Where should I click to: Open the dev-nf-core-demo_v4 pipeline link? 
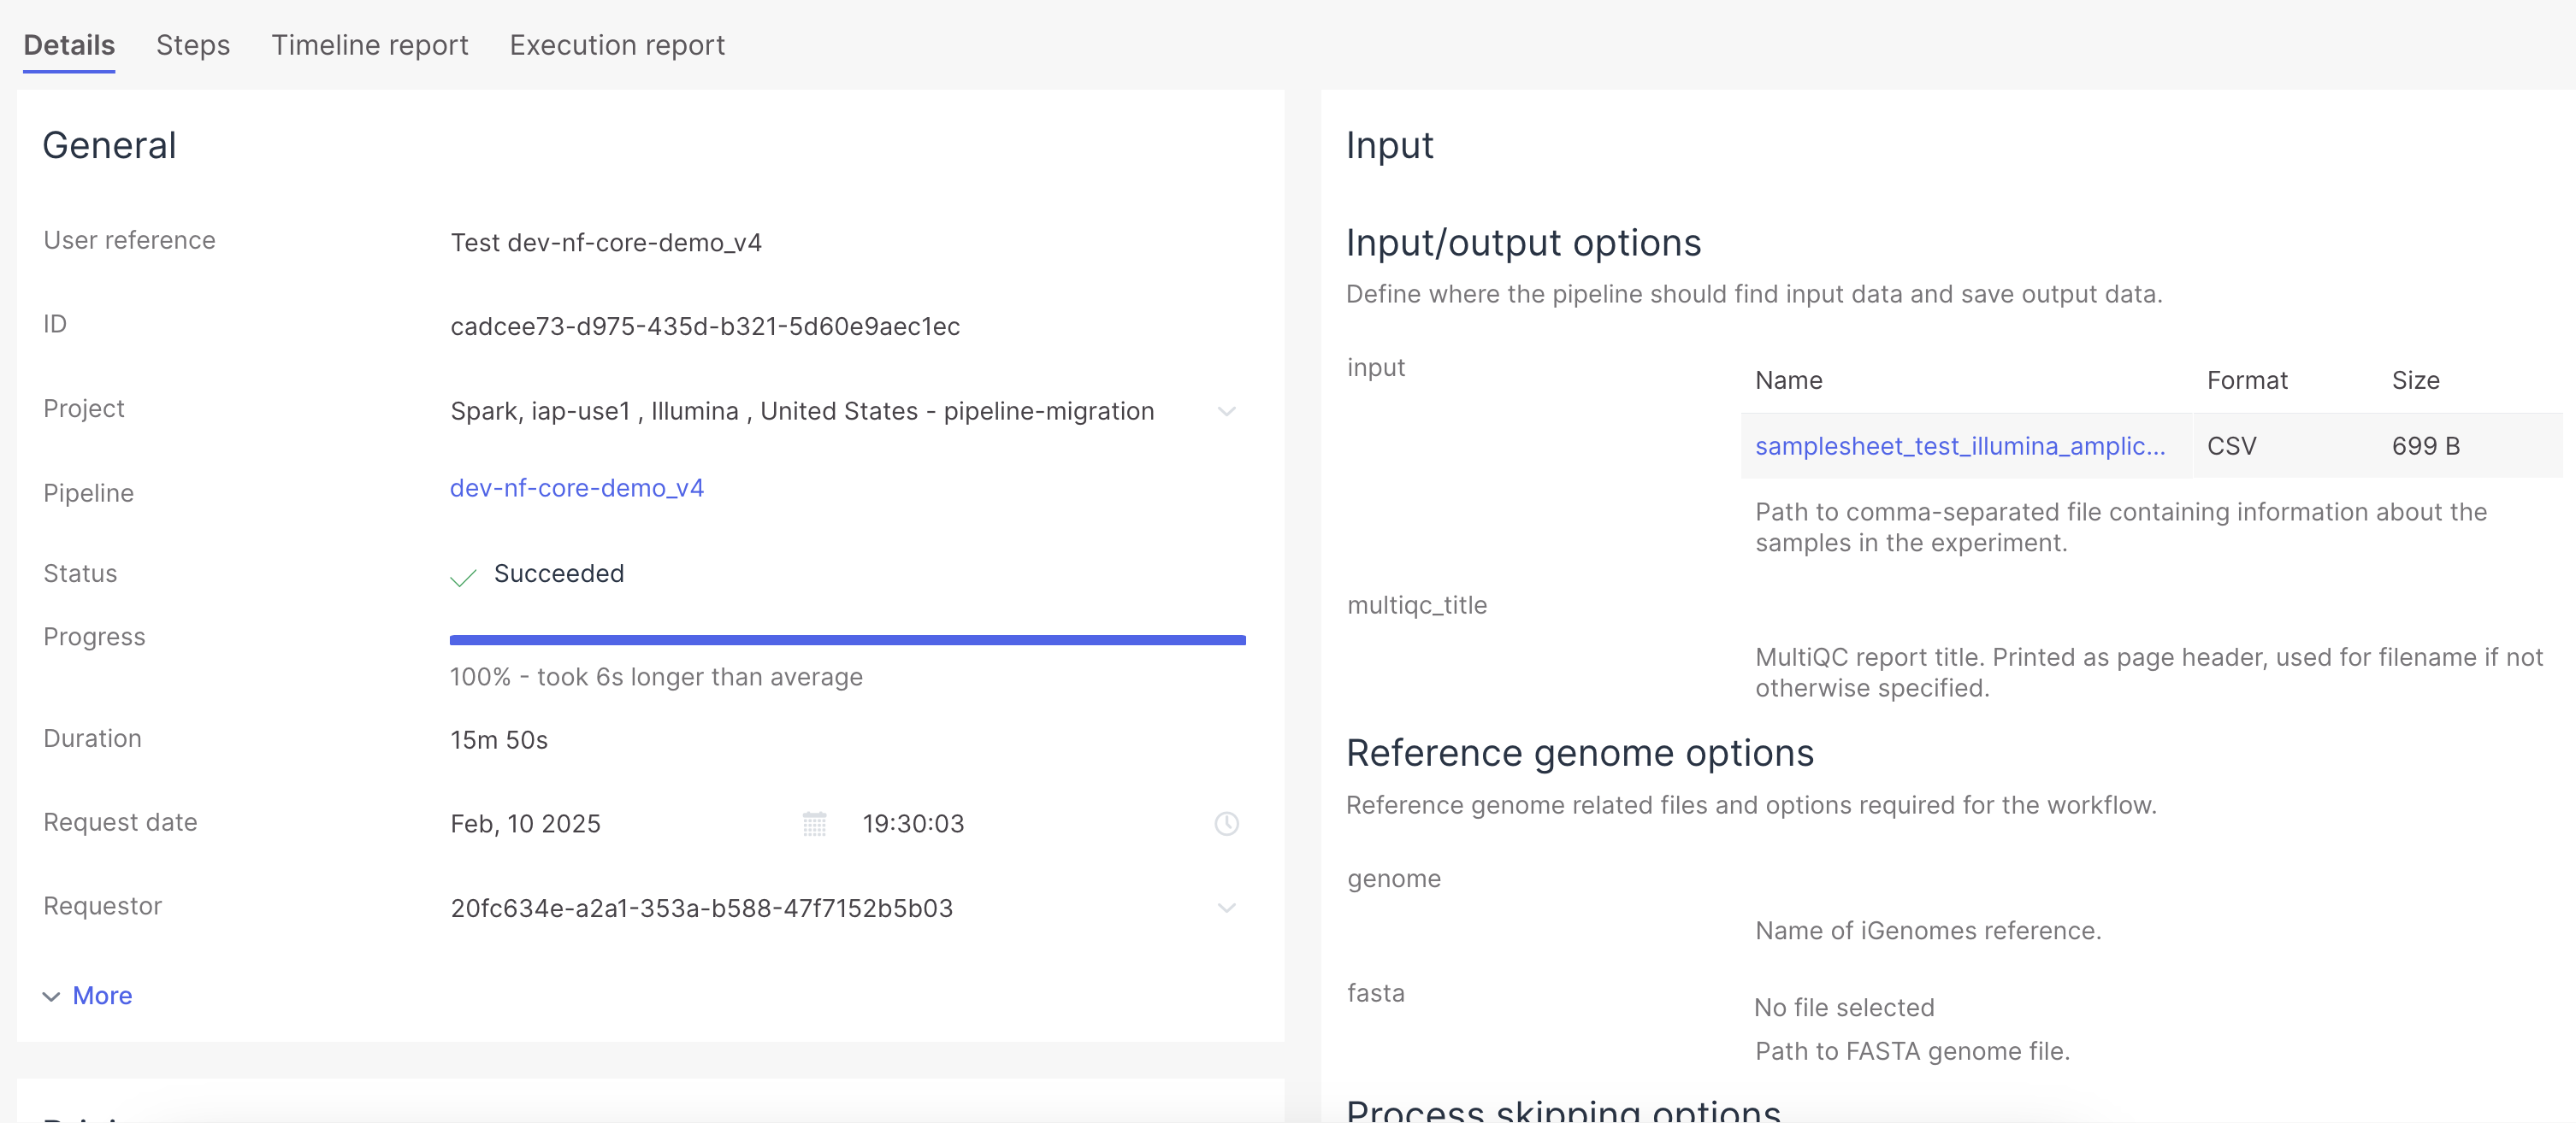coord(577,487)
